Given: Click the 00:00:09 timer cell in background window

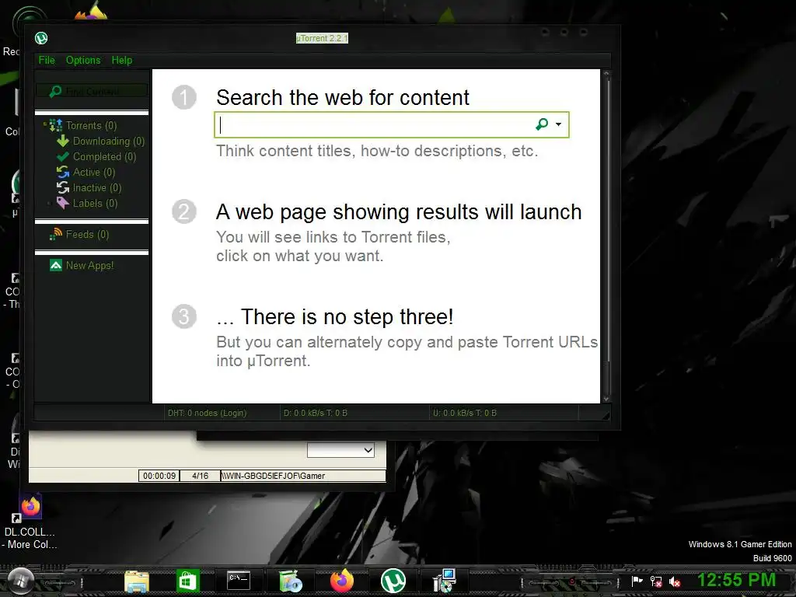Looking at the screenshot, I should [159, 476].
